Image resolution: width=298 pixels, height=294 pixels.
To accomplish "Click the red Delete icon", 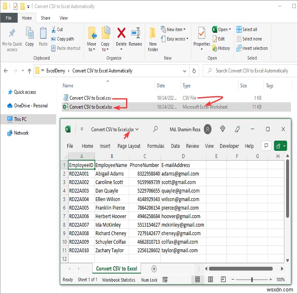I will tap(121, 33).
